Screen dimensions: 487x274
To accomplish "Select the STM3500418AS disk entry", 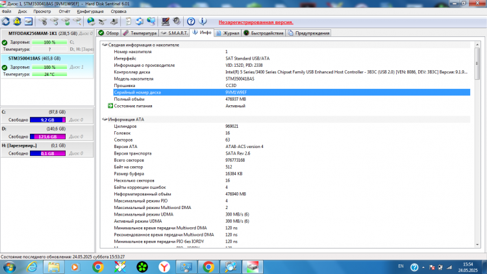I will pos(47,66).
